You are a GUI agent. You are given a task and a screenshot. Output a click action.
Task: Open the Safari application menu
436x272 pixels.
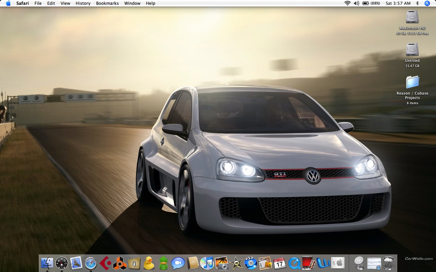[x=22, y=3]
